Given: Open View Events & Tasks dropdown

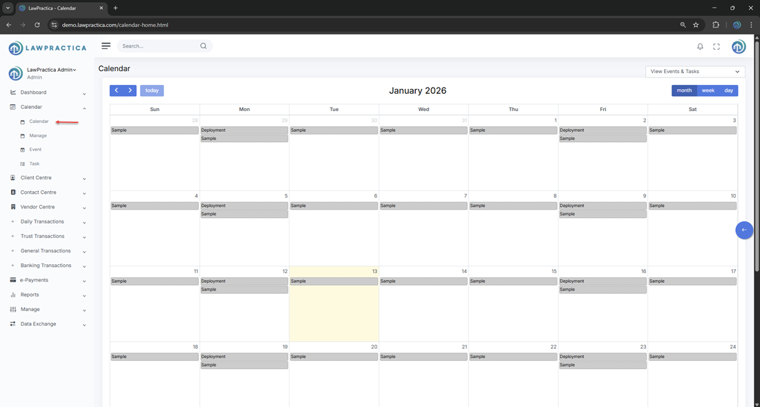Looking at the screenshot, I should [x=694, y=72].
